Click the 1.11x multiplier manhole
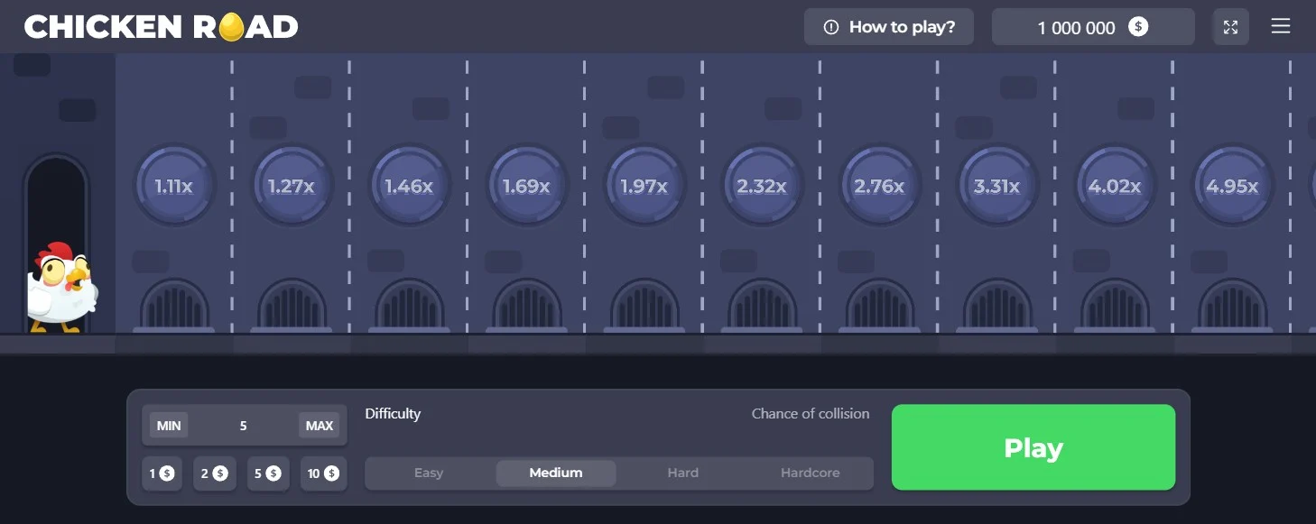1316x524 pixels. (174, 186)
